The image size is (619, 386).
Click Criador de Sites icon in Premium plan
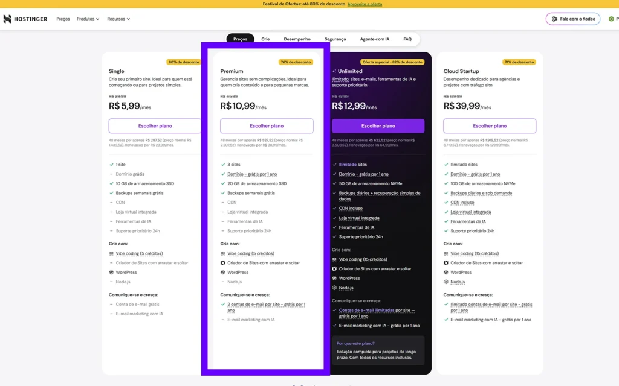222,263
